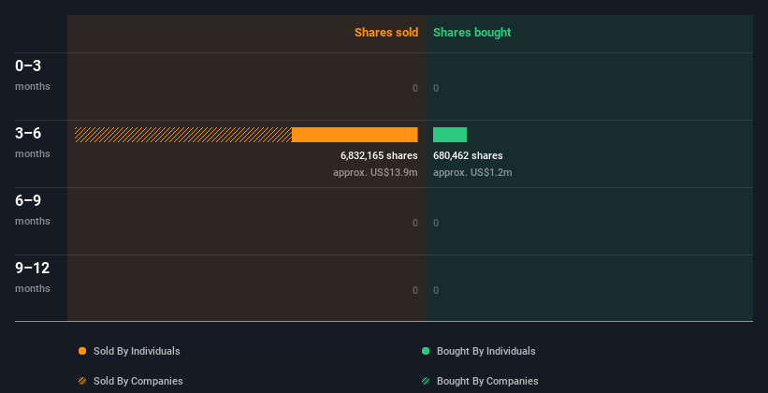Click the green Bought By Individuals legend dot
This screenshot has height=393, width=768.
pyautogui.click(x=426, y=351)
